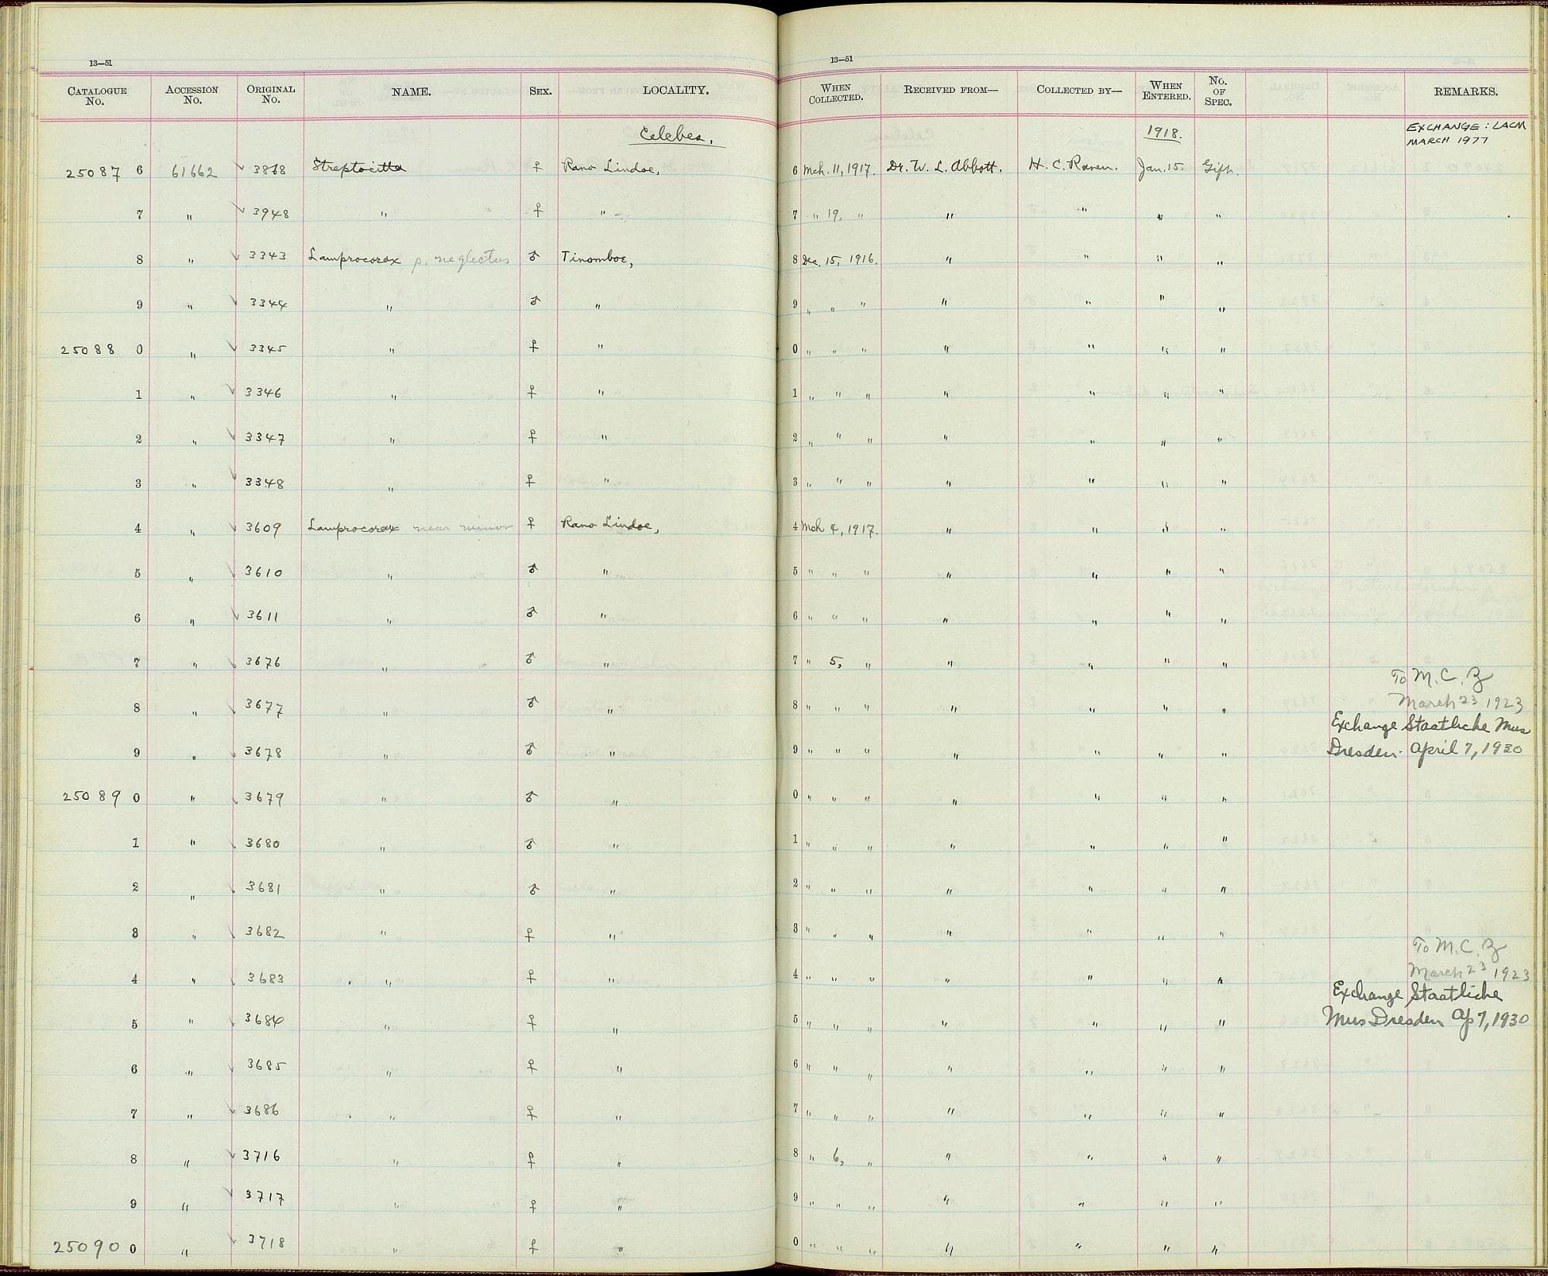The image size is (1548, 1276).
Task: Select the locality "Tinomboe,"
Action: pyautogui.click(x=597, y=259)
